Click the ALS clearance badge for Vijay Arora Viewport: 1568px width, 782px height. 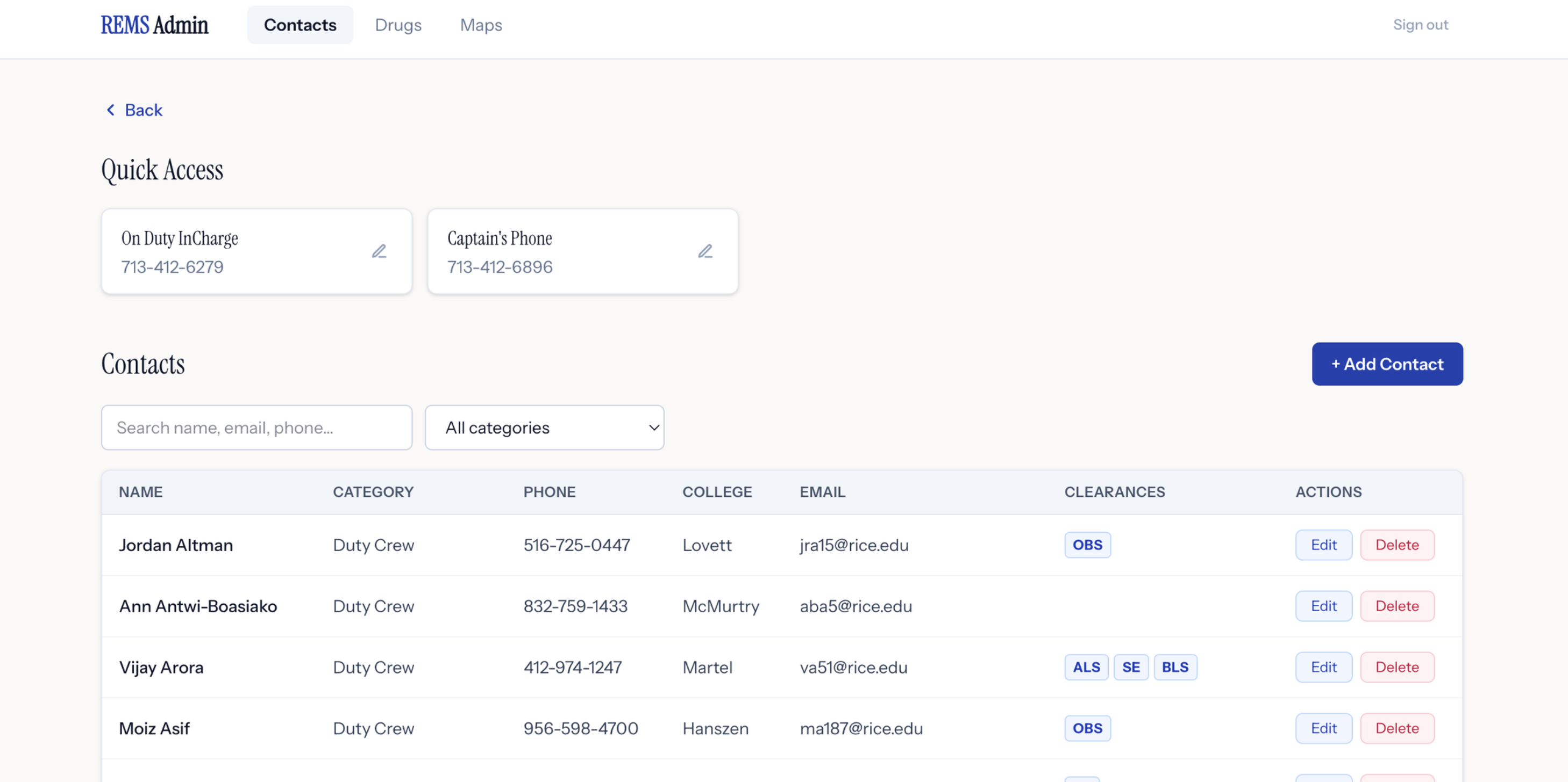(1086, 667)
